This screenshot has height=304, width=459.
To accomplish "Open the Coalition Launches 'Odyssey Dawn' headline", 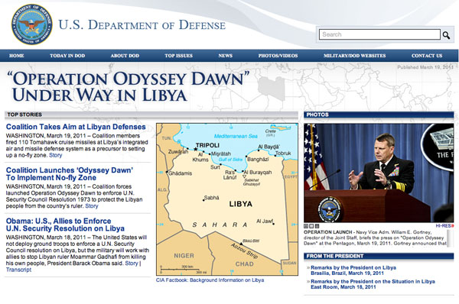I will [x=70, y=174].
